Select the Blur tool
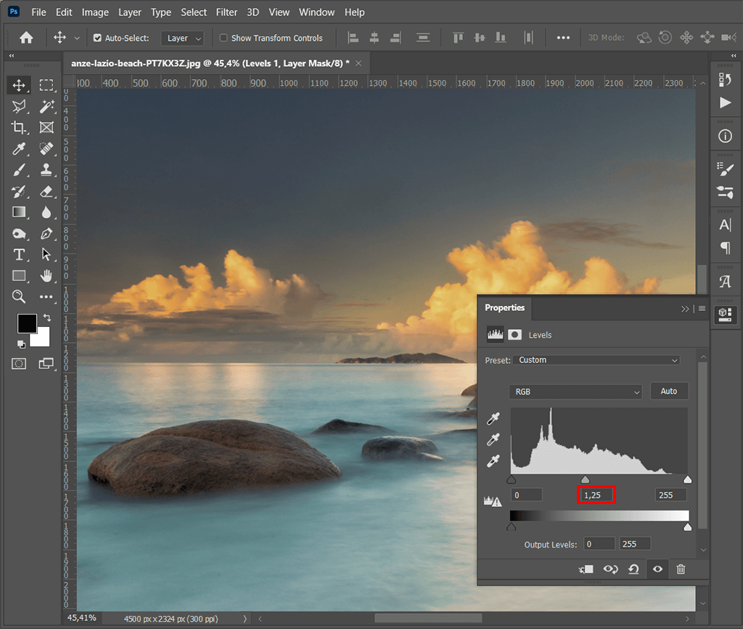Image resolution: width=743 pixels, height=629 pixels. pyautogui.click(x=46, y=212)
